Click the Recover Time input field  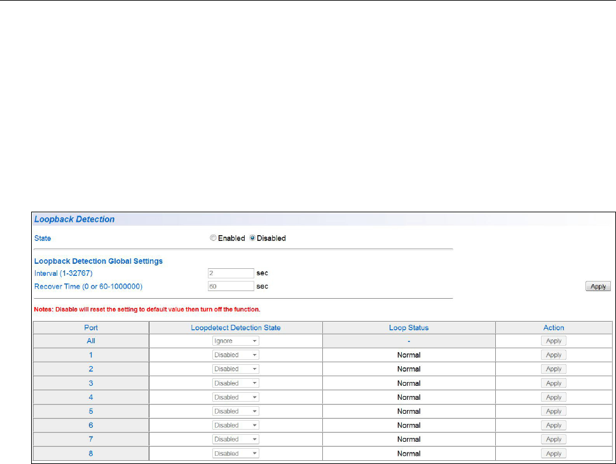tap(231, 287)
